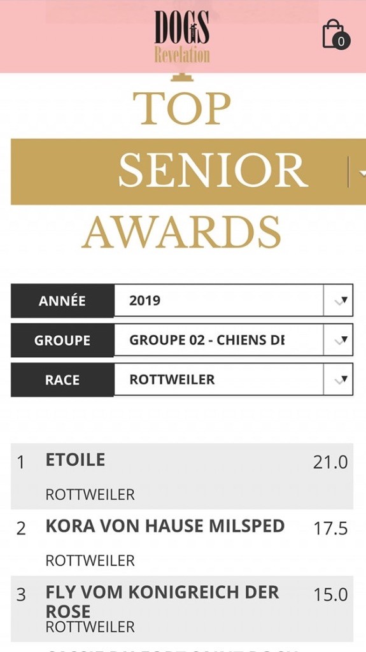
Task: Select the Rottweiler race field
Action: point(219,379)
